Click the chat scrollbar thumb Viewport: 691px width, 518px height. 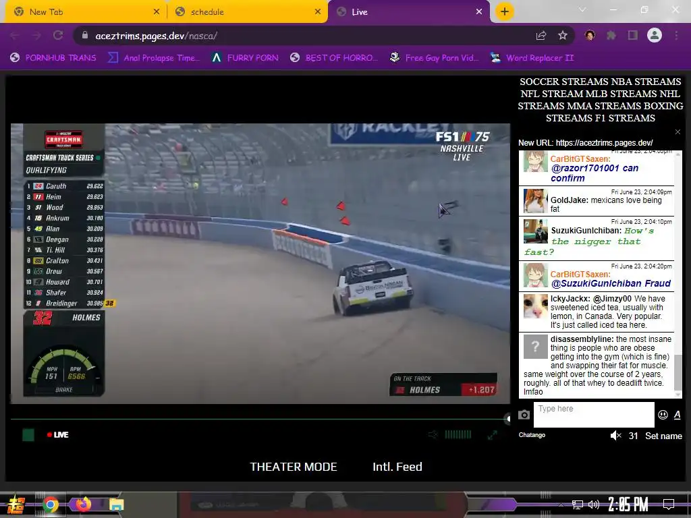click(678, 372)
